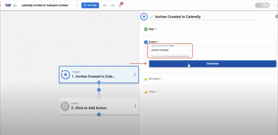Click the Calendly icon on trigger node
Viewport: 278px width, 135px height.
65,75
